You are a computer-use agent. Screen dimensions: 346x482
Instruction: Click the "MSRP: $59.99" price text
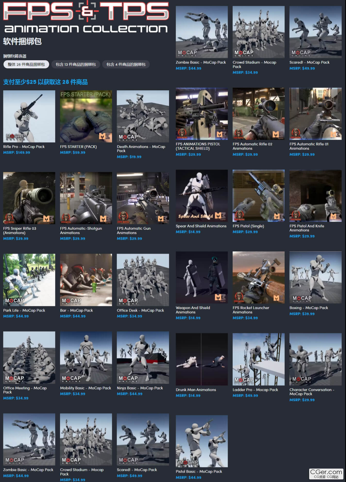click(x=73, y=152)
